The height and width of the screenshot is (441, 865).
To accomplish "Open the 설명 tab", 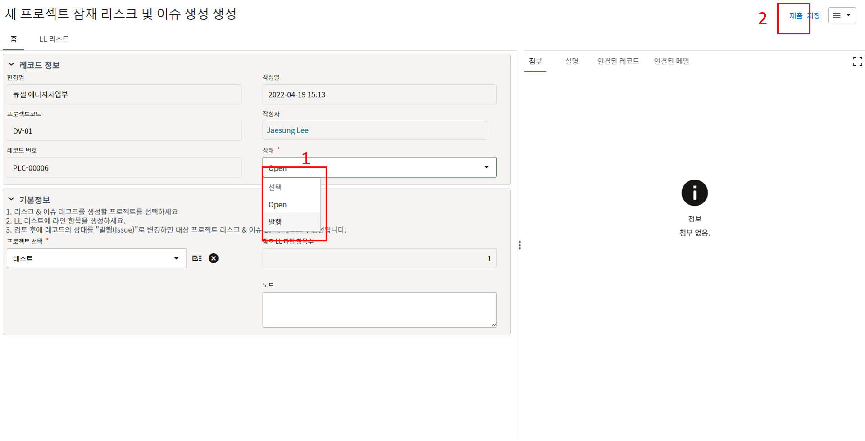I will point(572,61).
